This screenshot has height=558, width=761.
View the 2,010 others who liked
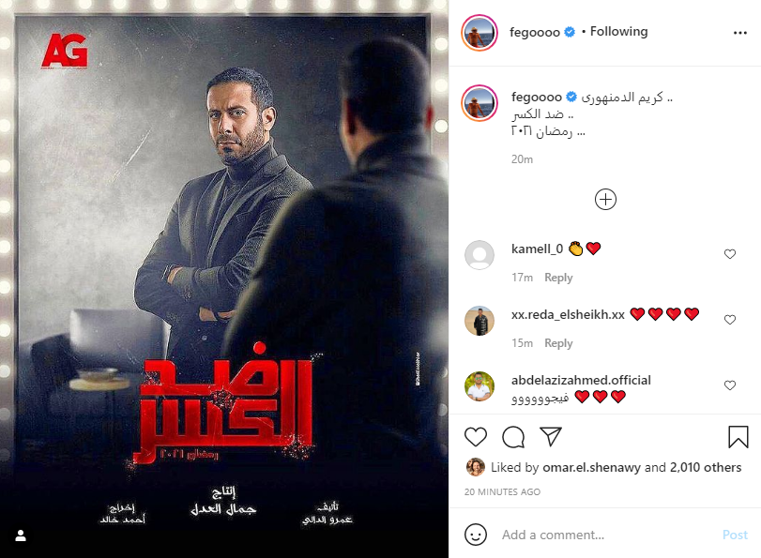706,467
